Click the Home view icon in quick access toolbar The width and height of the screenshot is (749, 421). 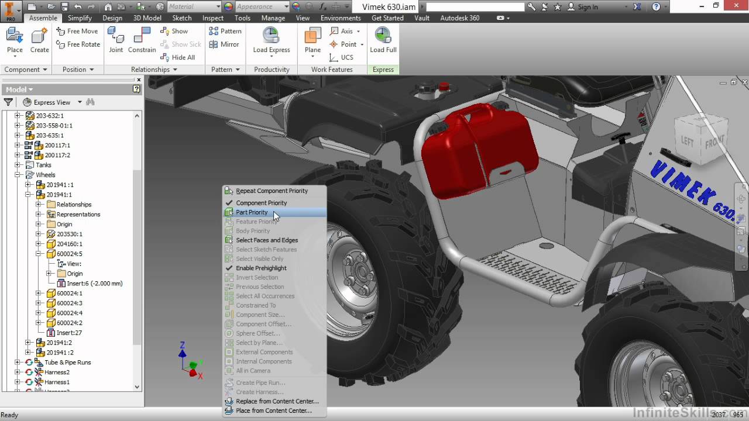click(108, 7)
